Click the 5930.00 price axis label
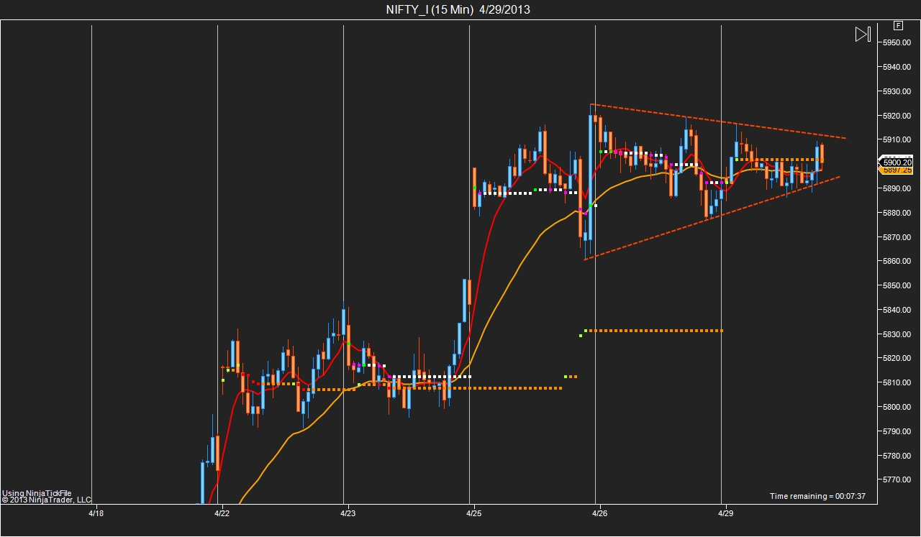The image size is (921, 537). point(898,92)
